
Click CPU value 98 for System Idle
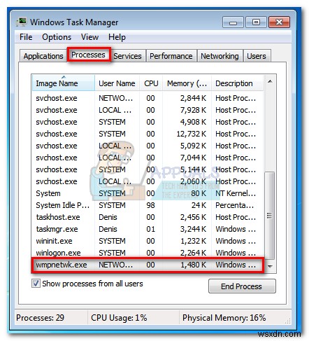[x=150, y=205]
